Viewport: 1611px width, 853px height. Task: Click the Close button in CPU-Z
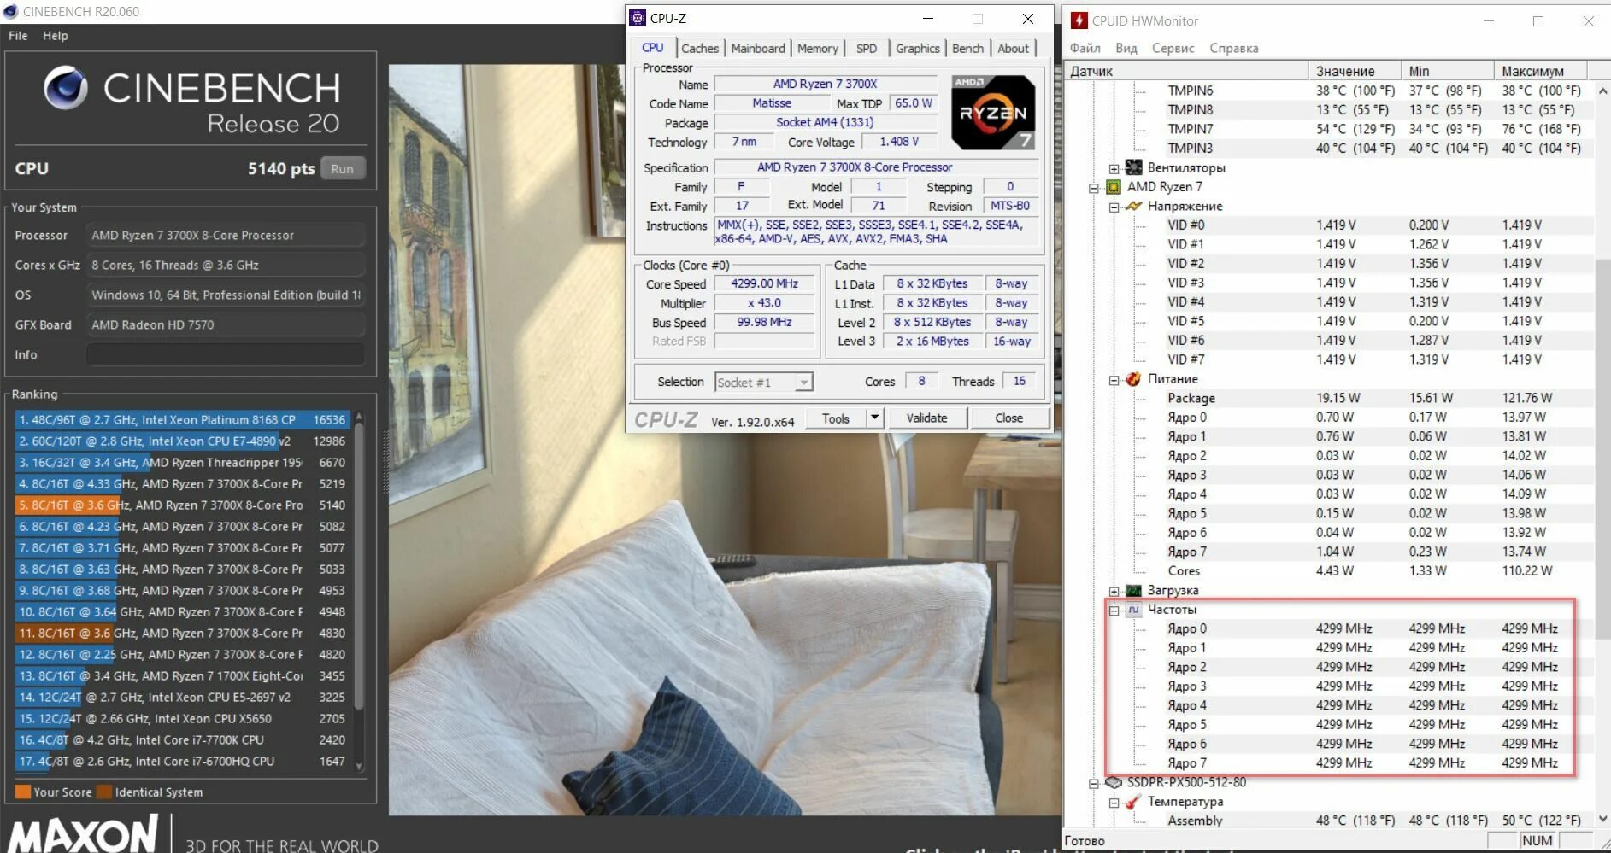(x=1008, y=418)
